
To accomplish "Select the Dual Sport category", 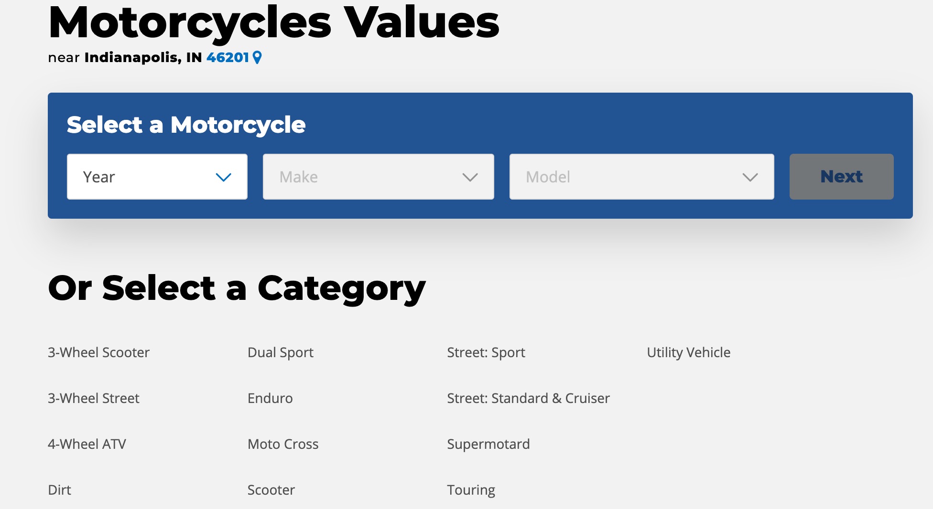I will 281,352.
